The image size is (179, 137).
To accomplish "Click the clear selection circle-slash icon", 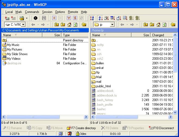I will (81, 18).
